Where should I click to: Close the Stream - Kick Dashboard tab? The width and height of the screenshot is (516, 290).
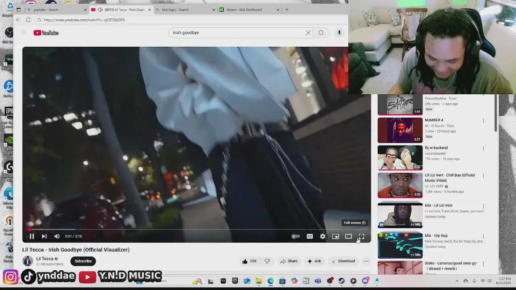pyautogui.click(x=278, y=10)
